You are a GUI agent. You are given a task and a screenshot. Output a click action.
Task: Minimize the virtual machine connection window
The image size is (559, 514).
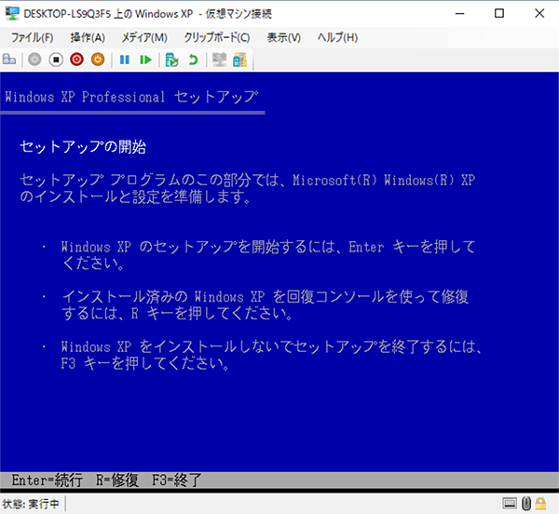[x=460, y=14]
